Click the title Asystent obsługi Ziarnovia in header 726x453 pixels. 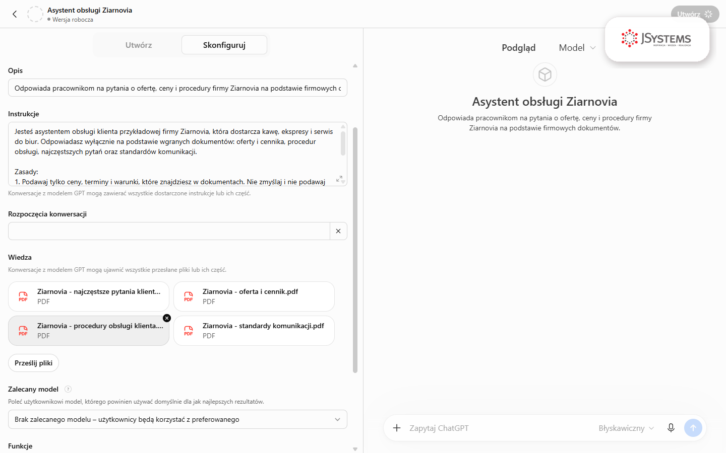[90, 10]
